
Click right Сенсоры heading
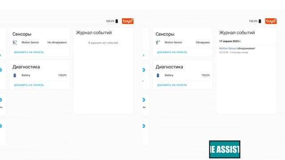165,34
